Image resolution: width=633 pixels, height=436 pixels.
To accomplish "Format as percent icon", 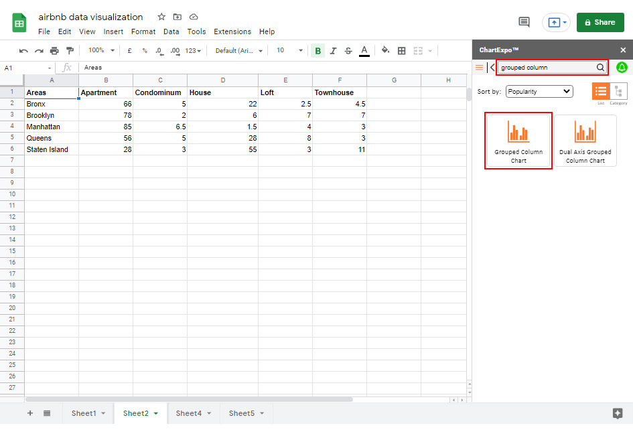I will coord(145,51).
